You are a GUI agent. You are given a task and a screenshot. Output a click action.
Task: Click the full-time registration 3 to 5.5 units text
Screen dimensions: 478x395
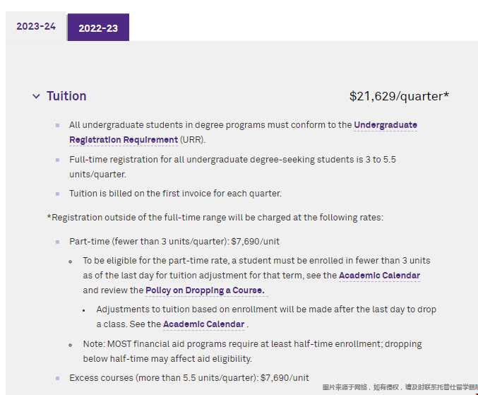coord(232,167)
